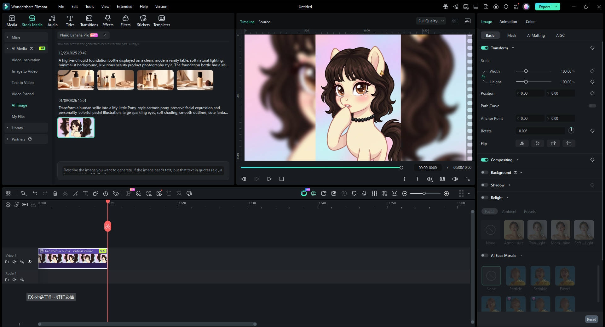Disable the Transform toggle
605x327 pixels.
[484, 48]
